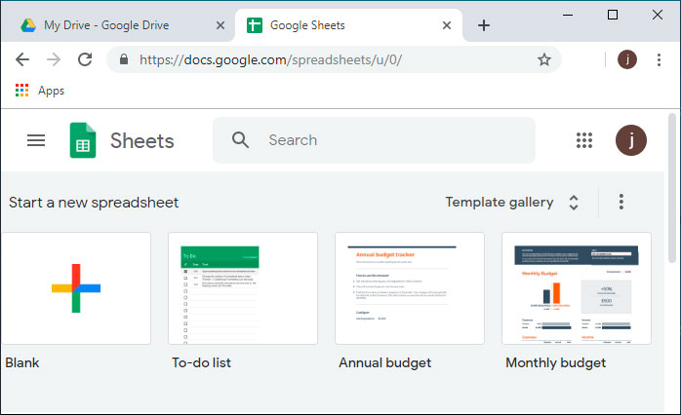Open the Apps shortcut in bookmarks bar

[40, 91]
